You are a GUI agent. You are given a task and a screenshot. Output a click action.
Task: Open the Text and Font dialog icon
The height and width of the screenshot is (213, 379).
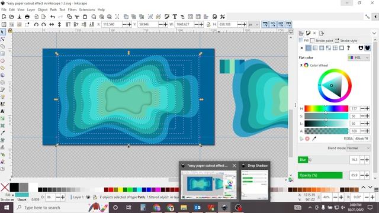point(175,17)
